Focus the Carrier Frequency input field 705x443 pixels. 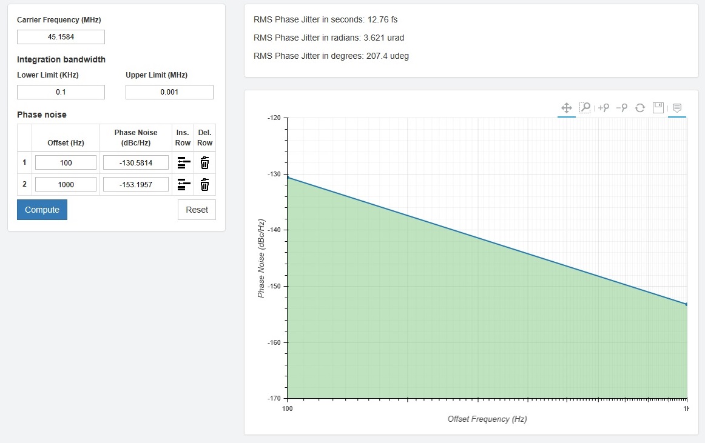coord(61,37)
